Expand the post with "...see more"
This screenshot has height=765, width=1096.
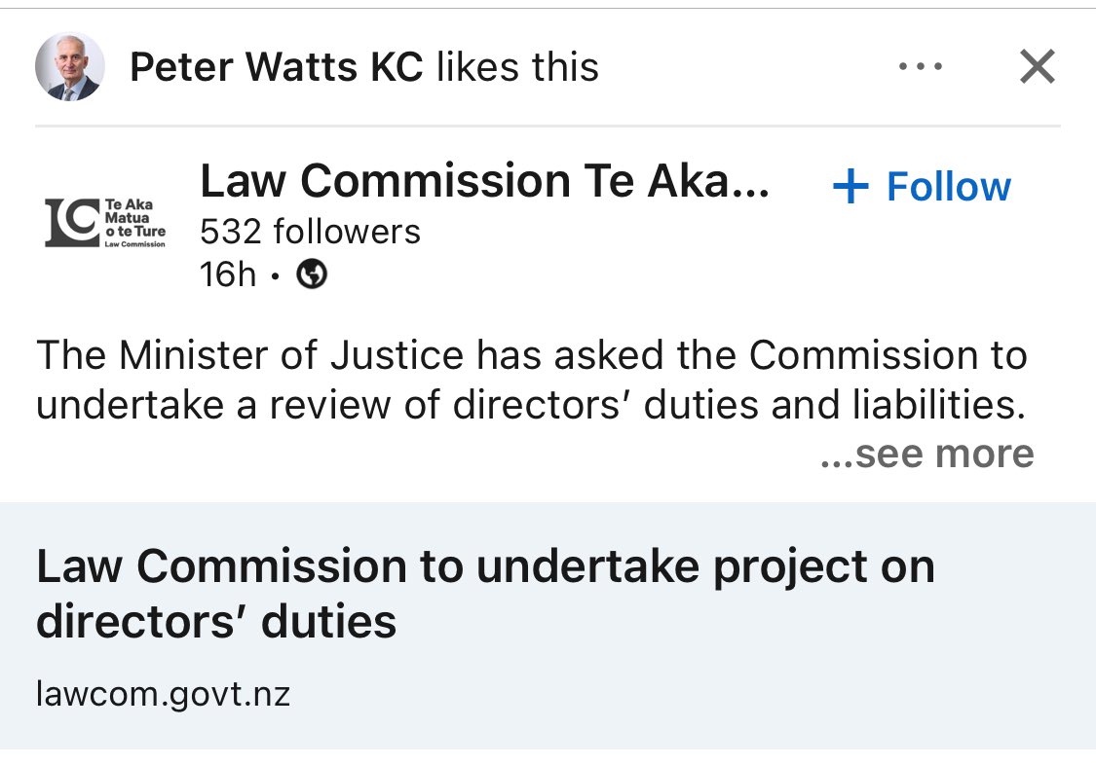[926, 454]
